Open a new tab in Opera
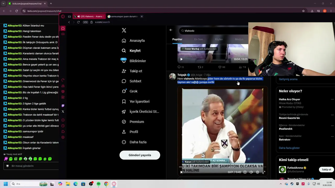 click(142, 16)
